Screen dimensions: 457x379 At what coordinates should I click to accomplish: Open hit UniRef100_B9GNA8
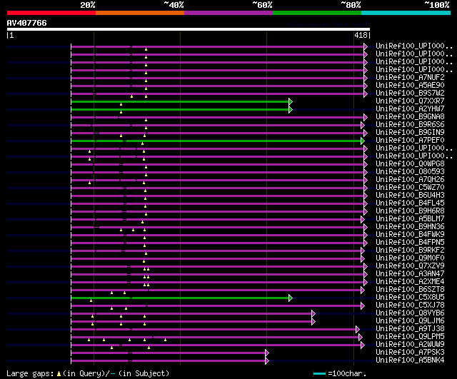coord(410,117)
